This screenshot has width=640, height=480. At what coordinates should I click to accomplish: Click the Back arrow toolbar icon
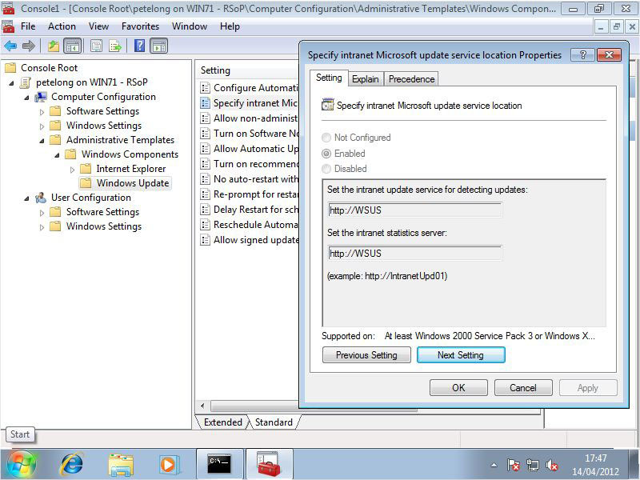click(x=10, y=46)
